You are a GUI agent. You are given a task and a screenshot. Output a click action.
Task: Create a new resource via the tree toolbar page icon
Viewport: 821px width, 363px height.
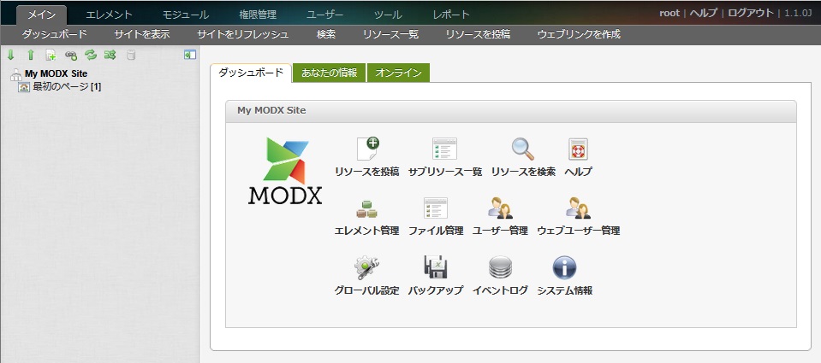pos(51,55)
